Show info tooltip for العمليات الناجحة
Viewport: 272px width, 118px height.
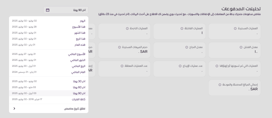(127, 28)
